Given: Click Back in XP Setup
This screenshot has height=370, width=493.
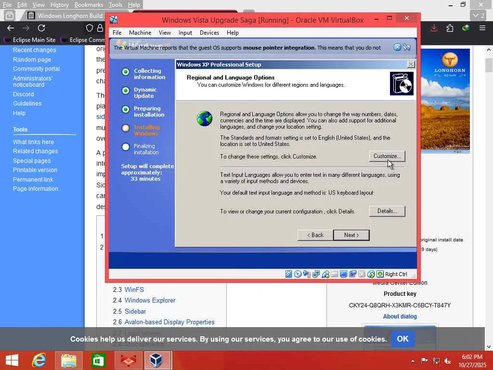Looking at the screenshot, I should (x=315, y=235).
